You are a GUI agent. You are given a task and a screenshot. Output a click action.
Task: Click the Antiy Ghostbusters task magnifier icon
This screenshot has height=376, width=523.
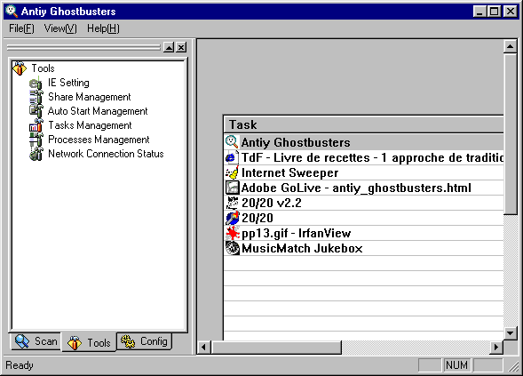(232, 142)
